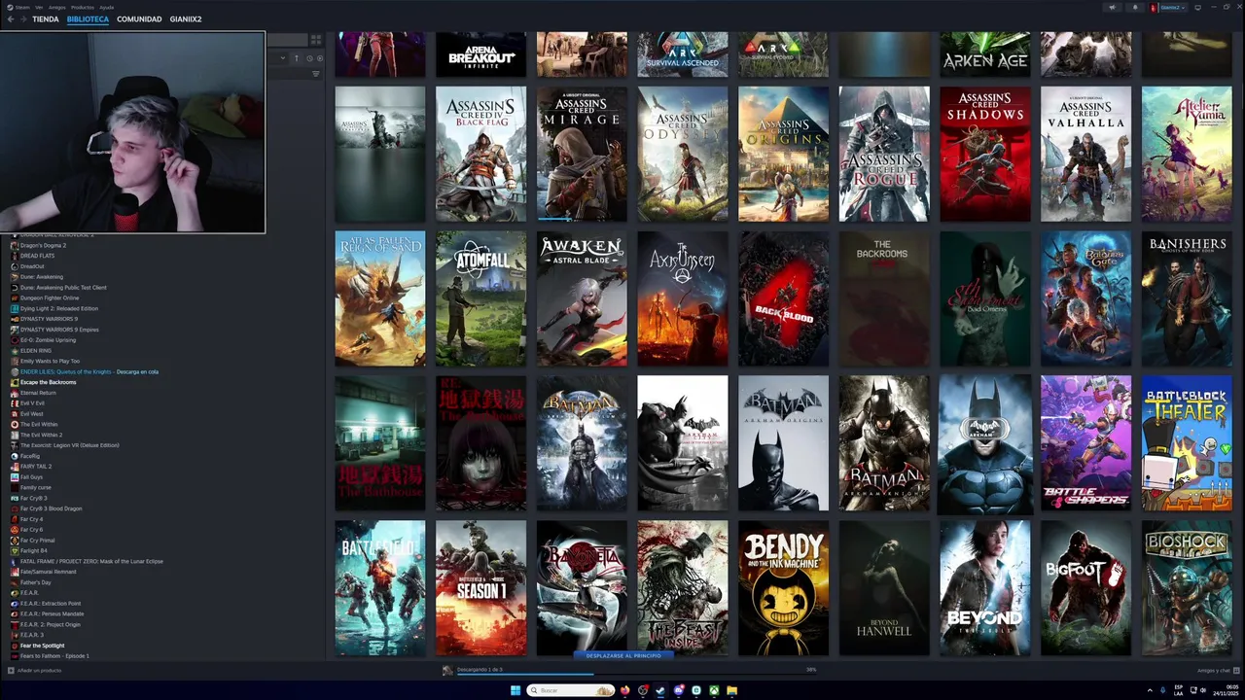Click the ready-to-play filter icon
This screenshot has width=1245, height=700.
(320, 58)
